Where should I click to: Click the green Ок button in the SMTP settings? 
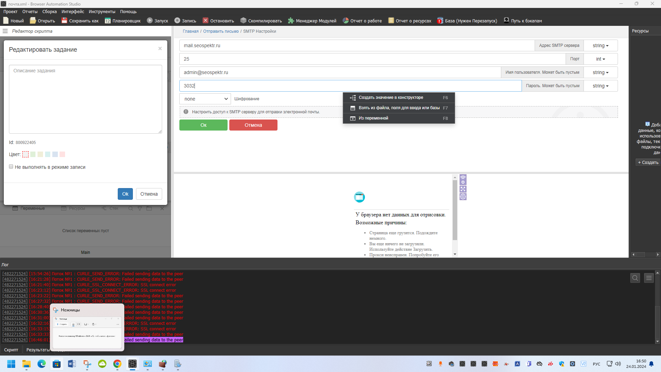click(x=203, y=125)
